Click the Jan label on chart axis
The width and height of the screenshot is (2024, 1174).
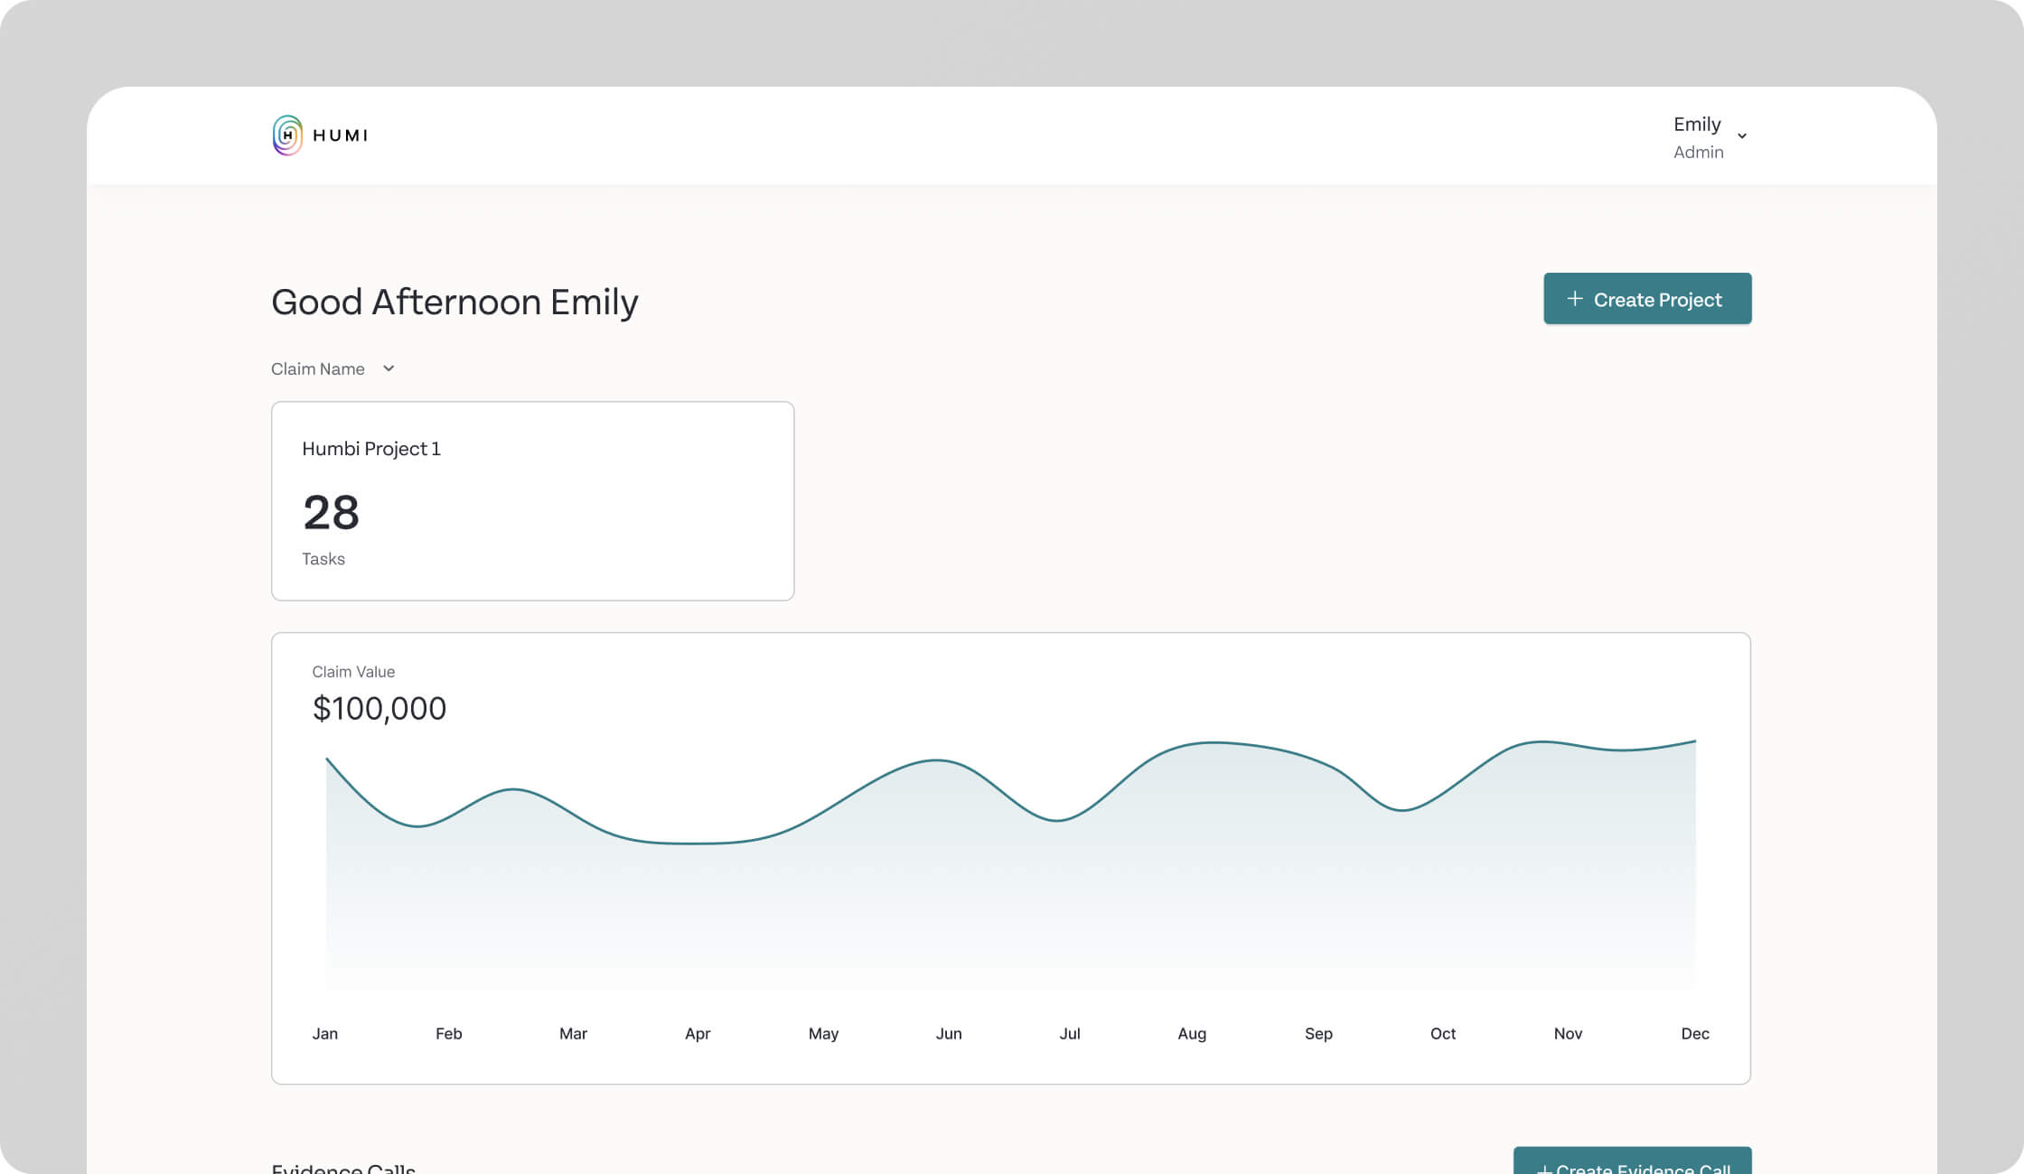(x=324, y=1033)
